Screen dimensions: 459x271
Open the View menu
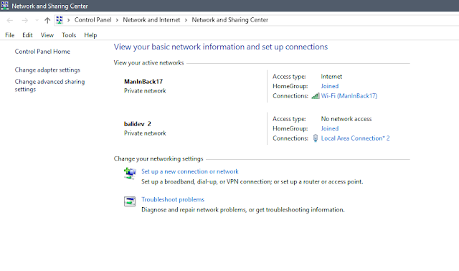click(47, 35)
